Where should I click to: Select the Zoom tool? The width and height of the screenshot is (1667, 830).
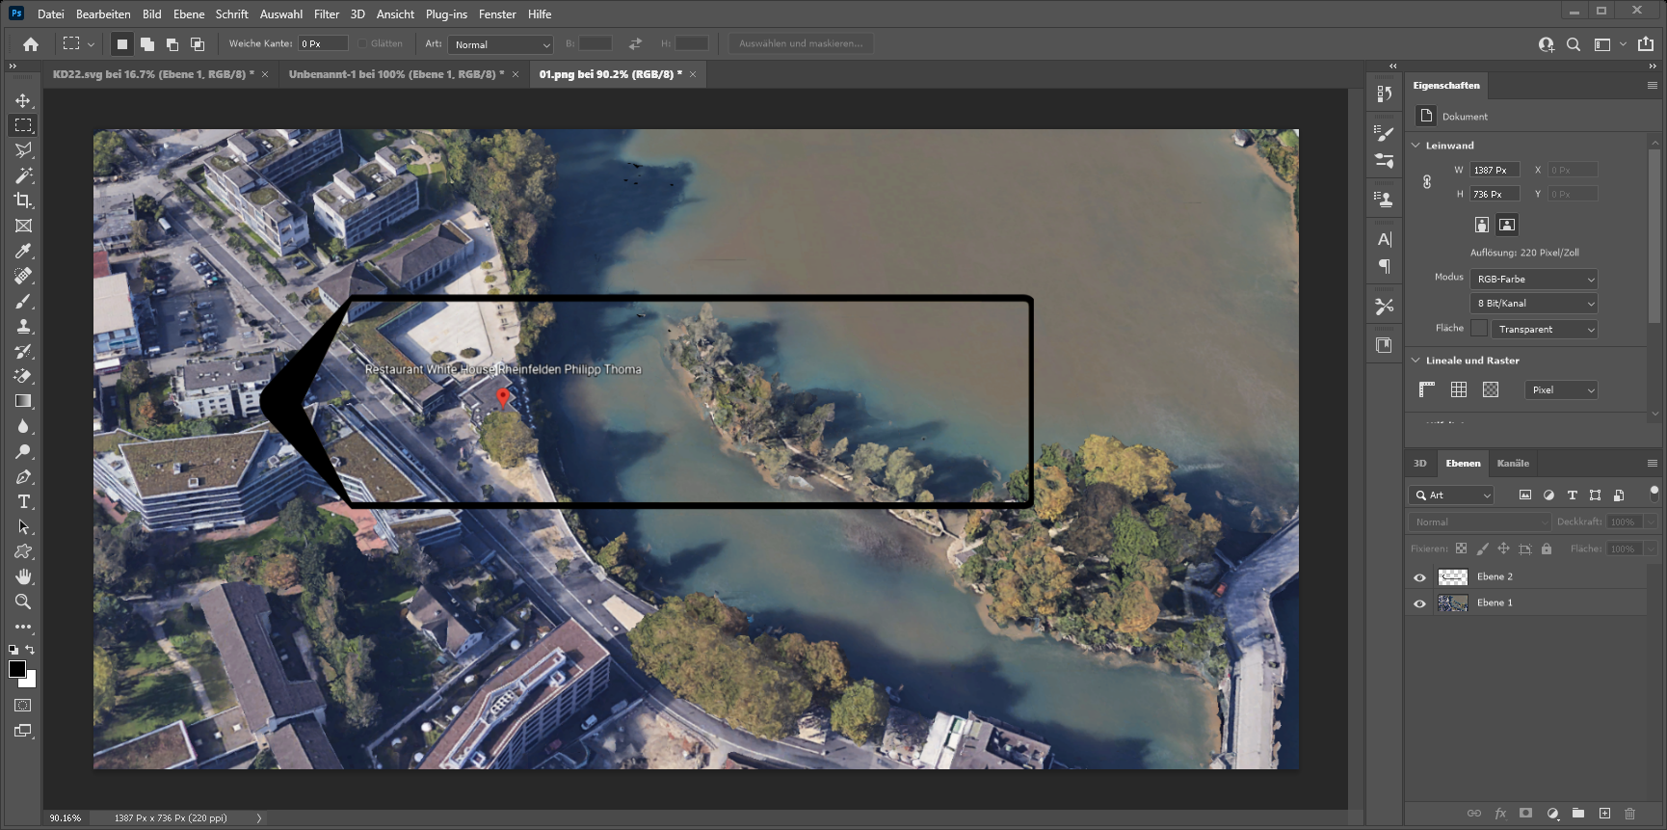[x=23, y=602]
